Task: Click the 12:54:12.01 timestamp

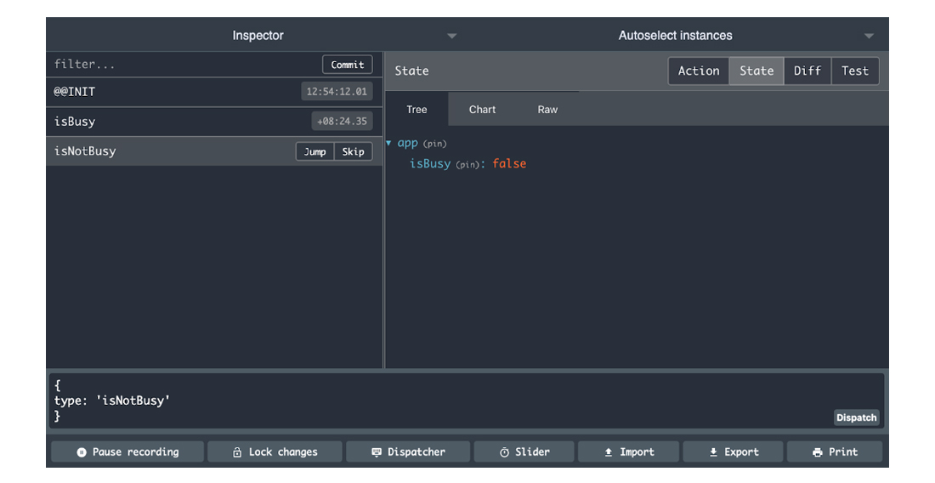Action: (337, 92)
